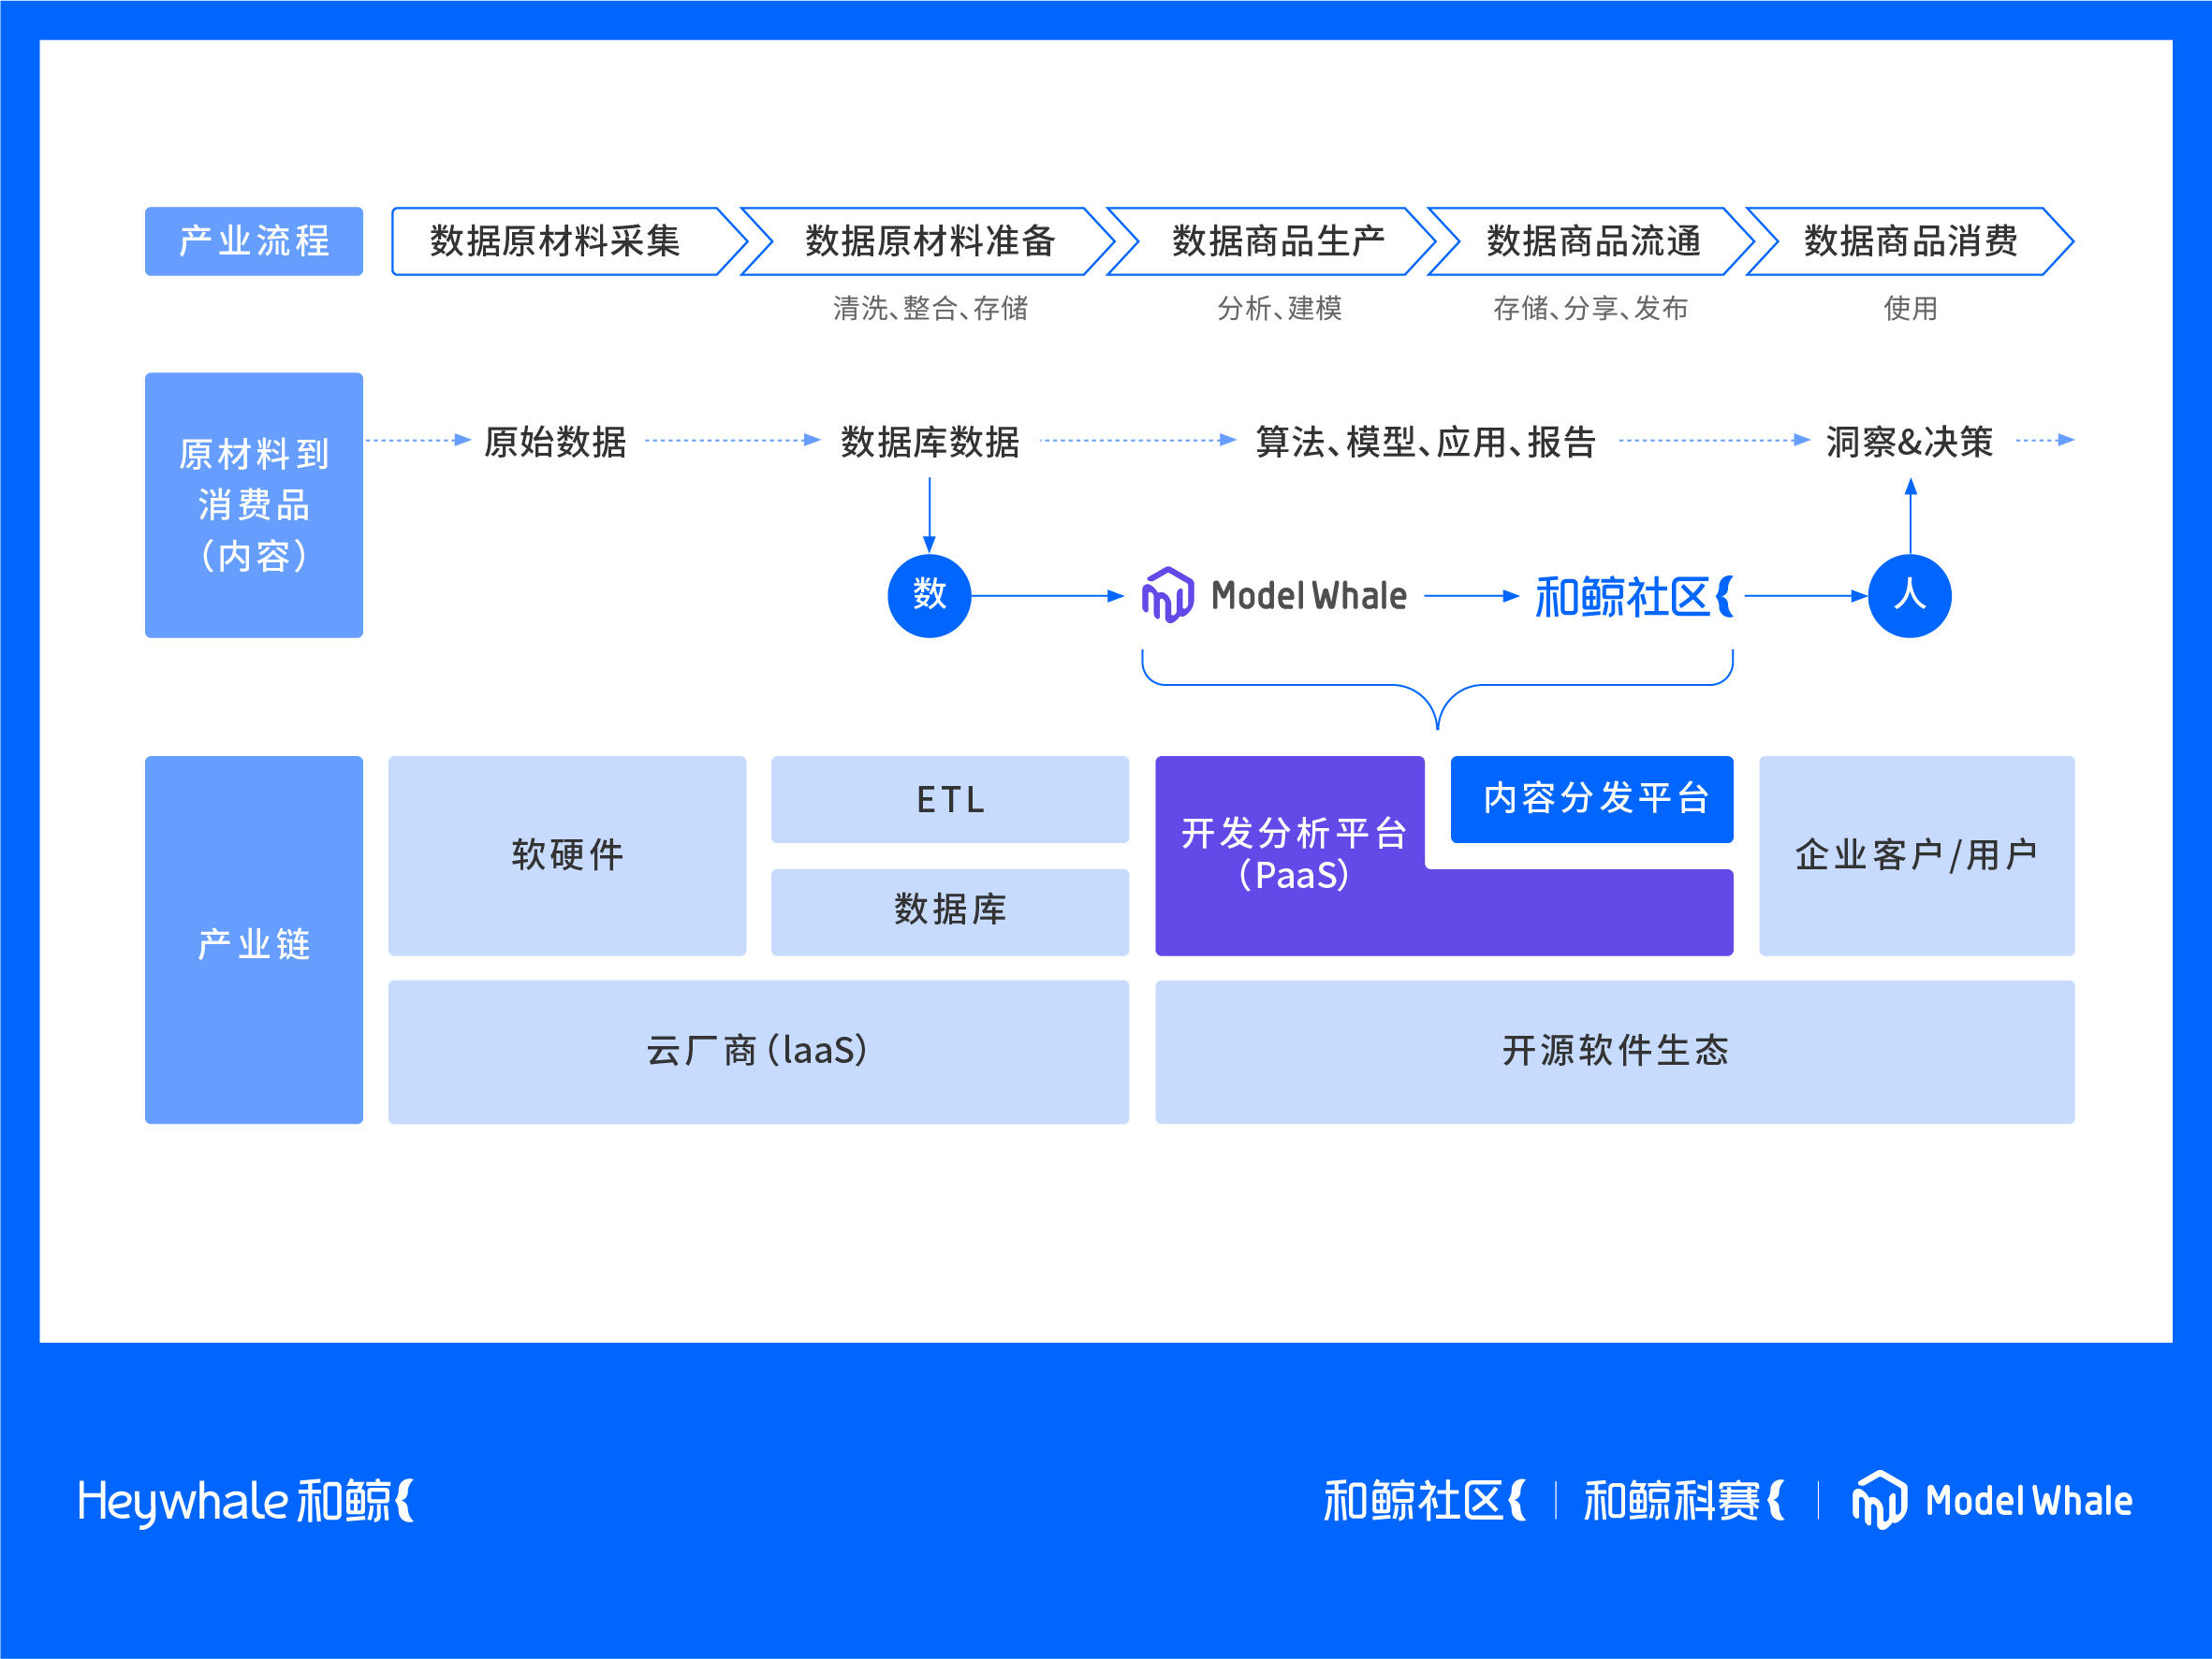Click the blue 人 circle icon
Screen dimensions: 2212x1659
tap(1909, 596)
